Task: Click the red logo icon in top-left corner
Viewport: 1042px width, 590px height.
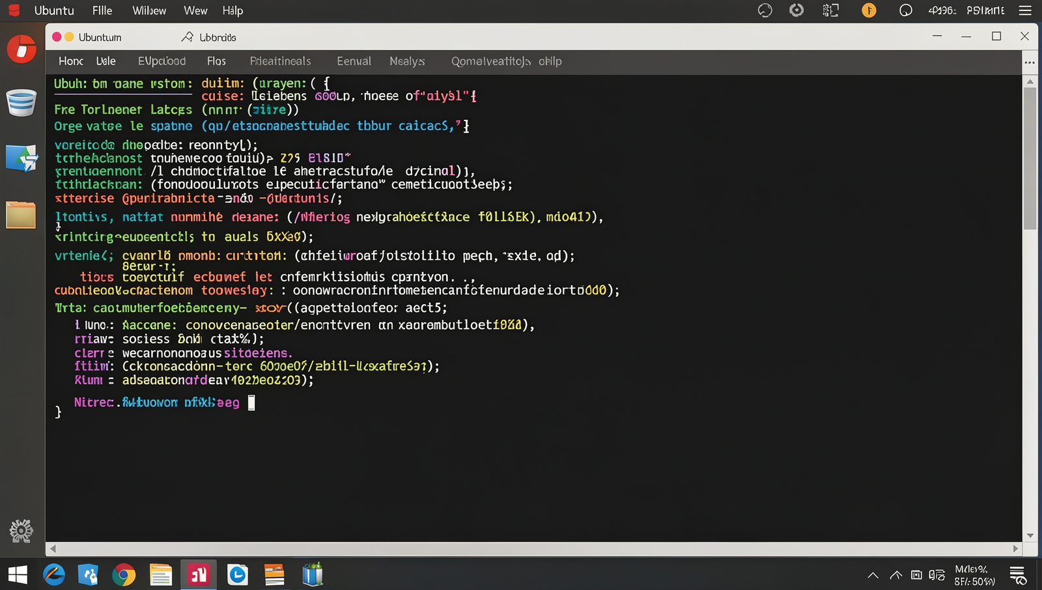Action: pyautogui.click(x=14, y=10)
